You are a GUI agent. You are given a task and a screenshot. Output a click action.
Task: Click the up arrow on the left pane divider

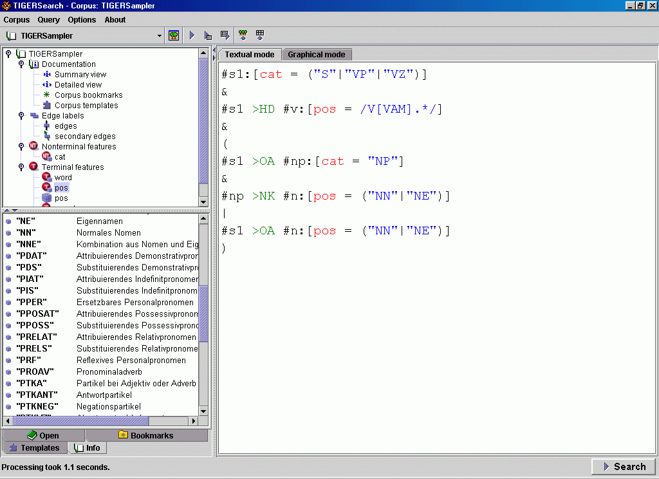[x=6, y=211]
